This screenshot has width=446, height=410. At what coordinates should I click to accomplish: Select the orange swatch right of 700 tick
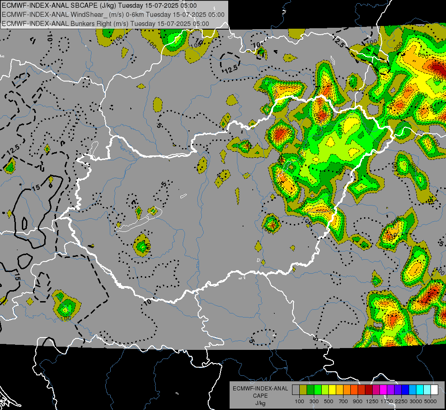pos(347,389)
